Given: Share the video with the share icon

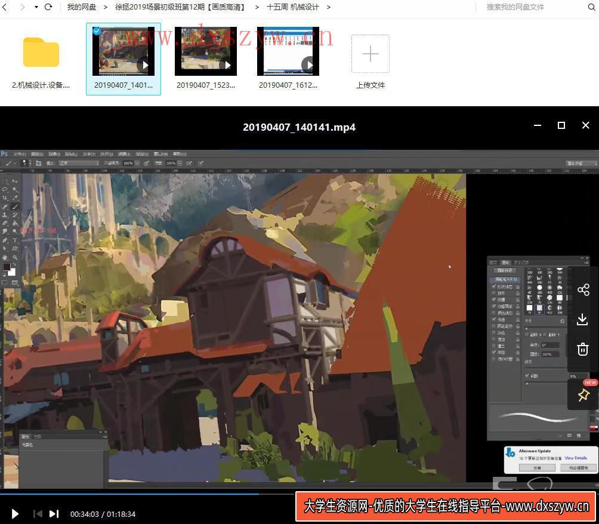Looking at the screenshot, I should tap(583, 289).
